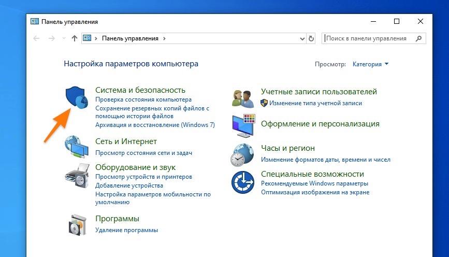Expand chevron after Панель управления breadcrumb
Viewport: 449px width, 257px height.
click(164, 38)
